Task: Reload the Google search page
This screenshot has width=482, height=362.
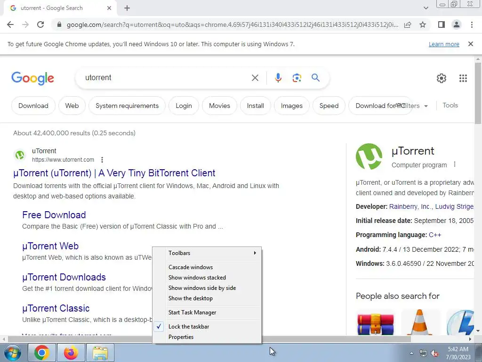Action: coord(40,25)
